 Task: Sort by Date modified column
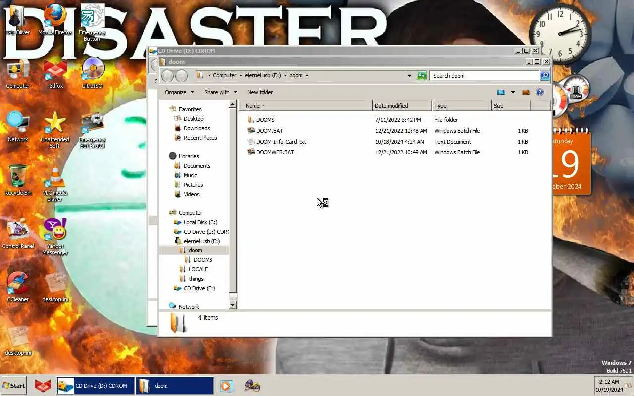tap(402, 106)
